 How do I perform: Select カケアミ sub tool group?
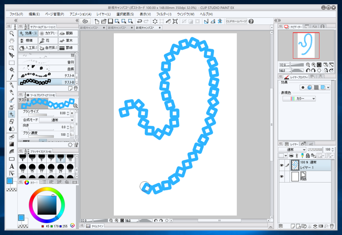tap(48, 33)
